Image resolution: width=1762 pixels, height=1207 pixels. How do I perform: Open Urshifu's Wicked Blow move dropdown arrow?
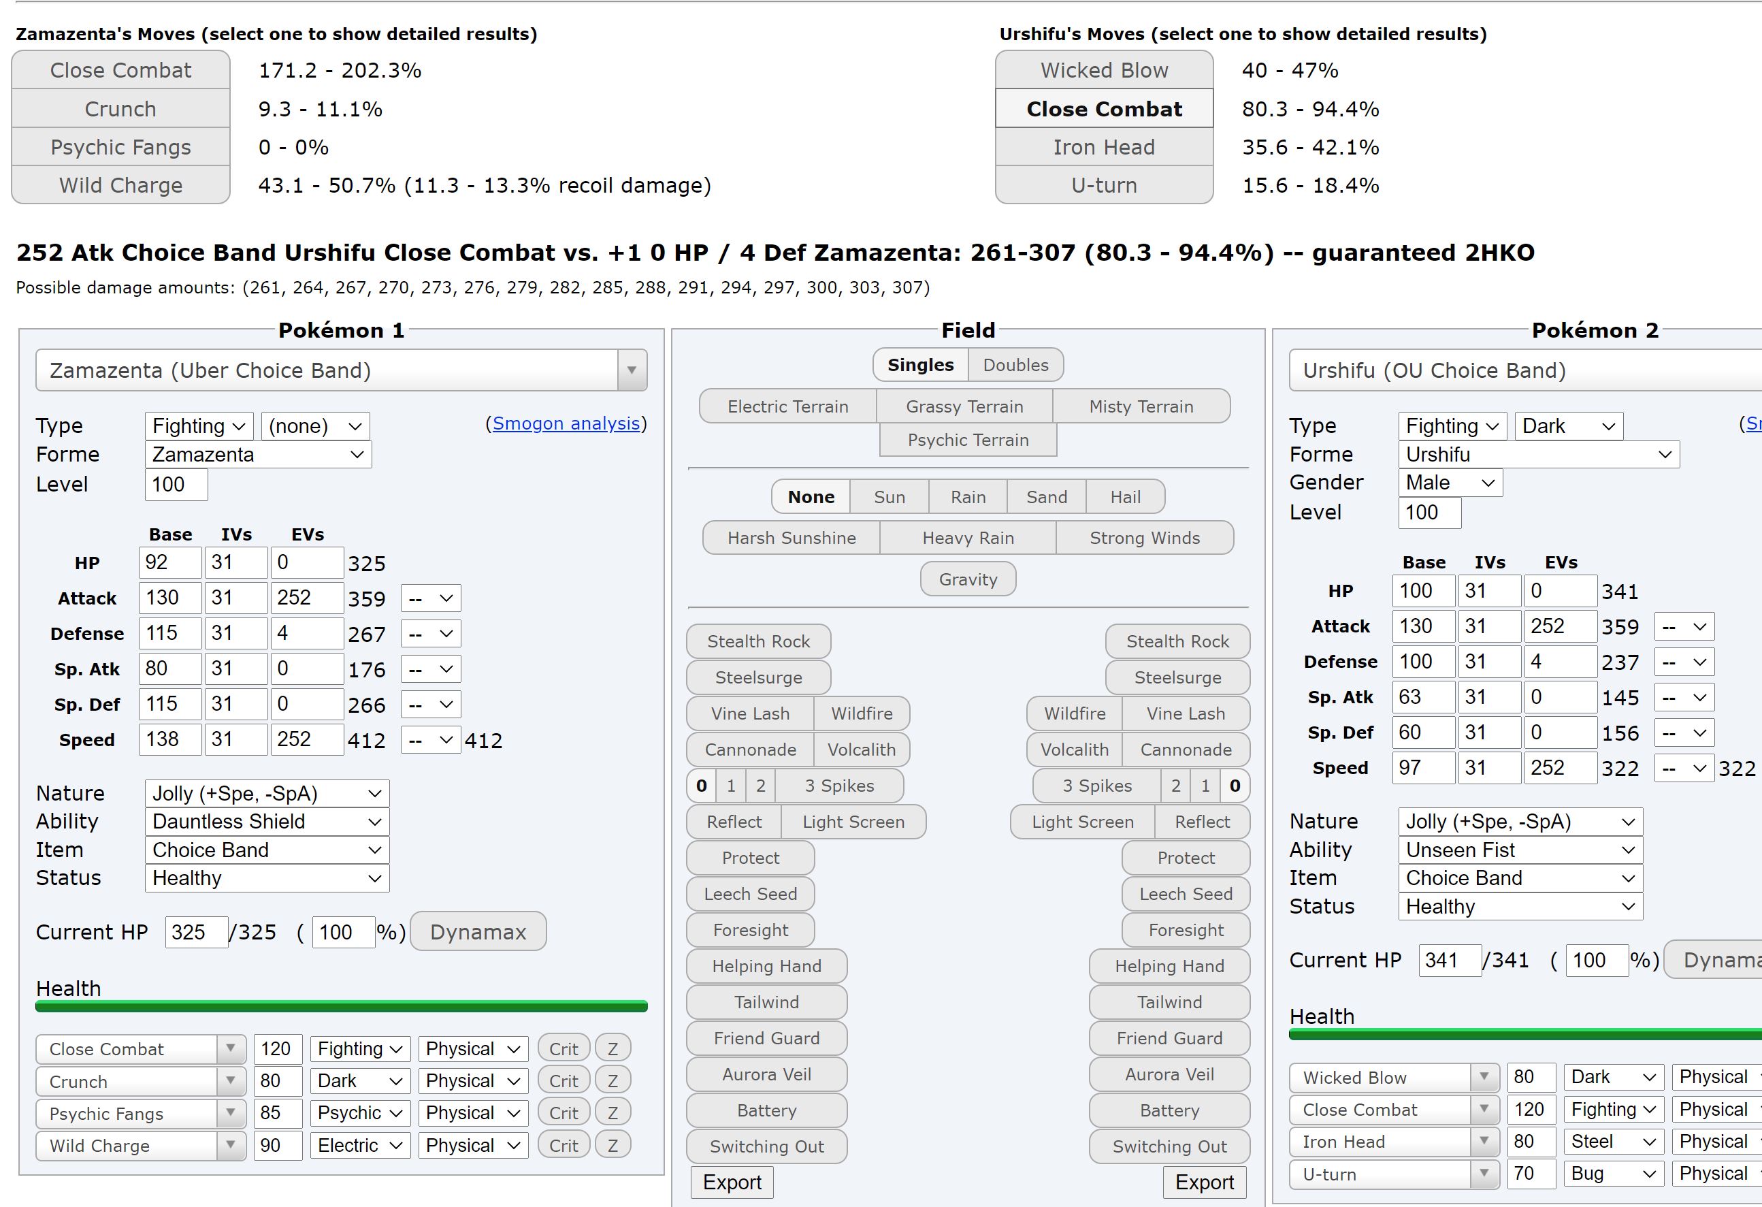(1484, 1076)
